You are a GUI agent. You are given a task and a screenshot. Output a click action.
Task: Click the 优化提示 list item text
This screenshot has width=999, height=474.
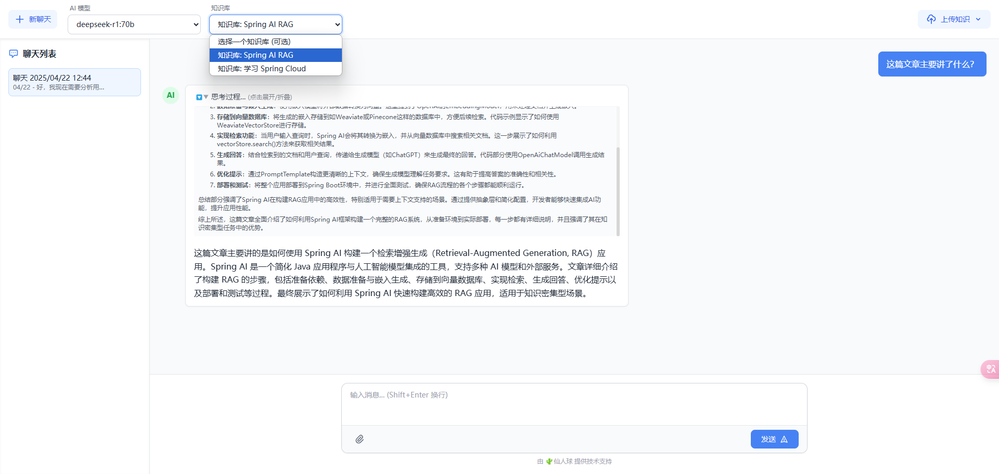click(x=387, y=174)
